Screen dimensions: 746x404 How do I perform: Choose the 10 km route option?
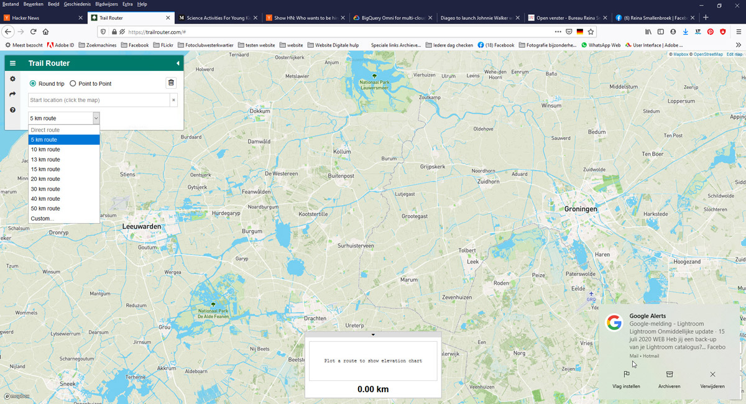click(64, 150)
